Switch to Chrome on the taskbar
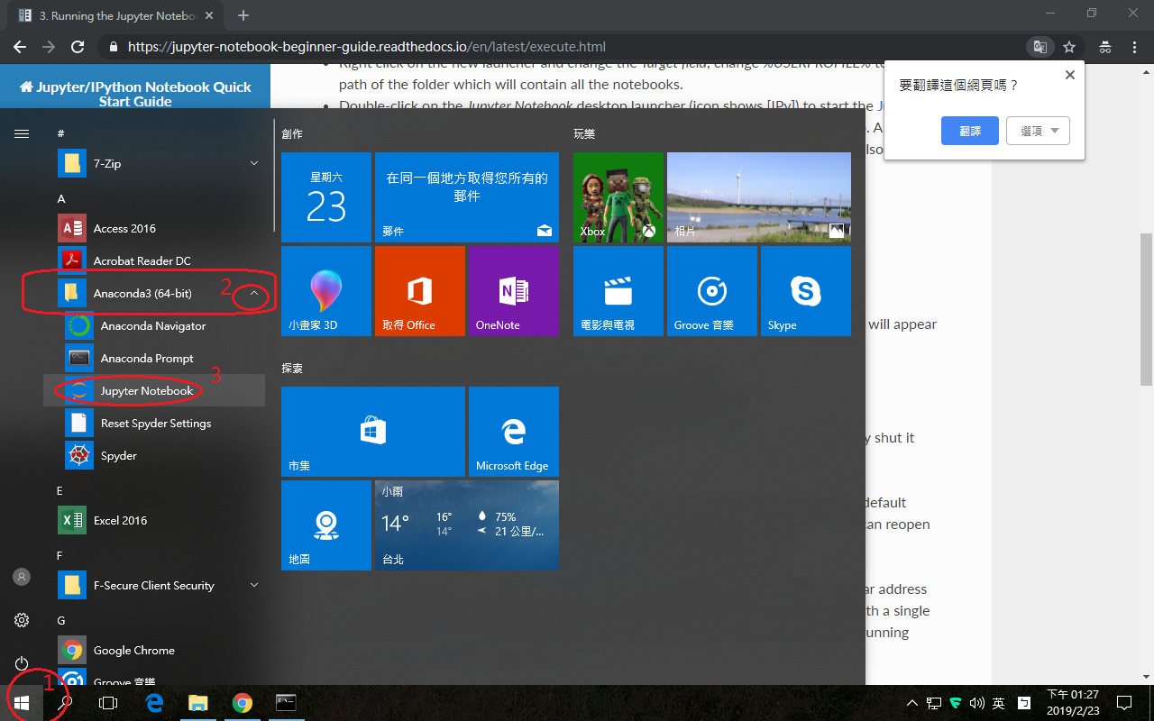The image size is (1154, 721). tap(242, 703)
